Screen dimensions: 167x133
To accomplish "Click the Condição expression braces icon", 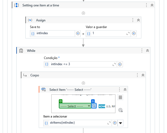I will tap(47, 64).
